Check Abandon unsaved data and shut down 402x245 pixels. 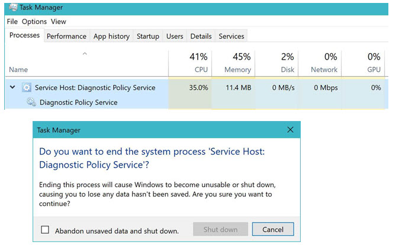[45, 230]
